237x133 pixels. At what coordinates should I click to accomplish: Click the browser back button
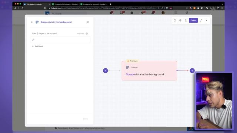click(x=15, y=8)
